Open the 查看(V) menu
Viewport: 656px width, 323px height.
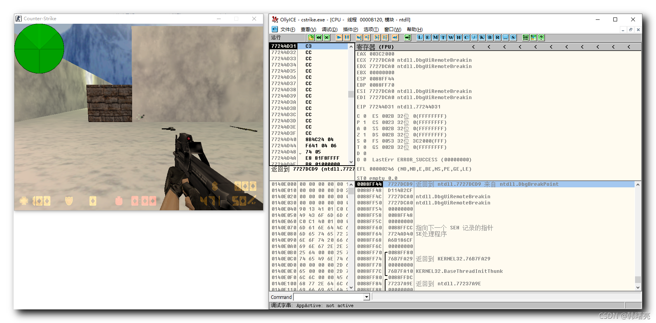click(308, 30)
